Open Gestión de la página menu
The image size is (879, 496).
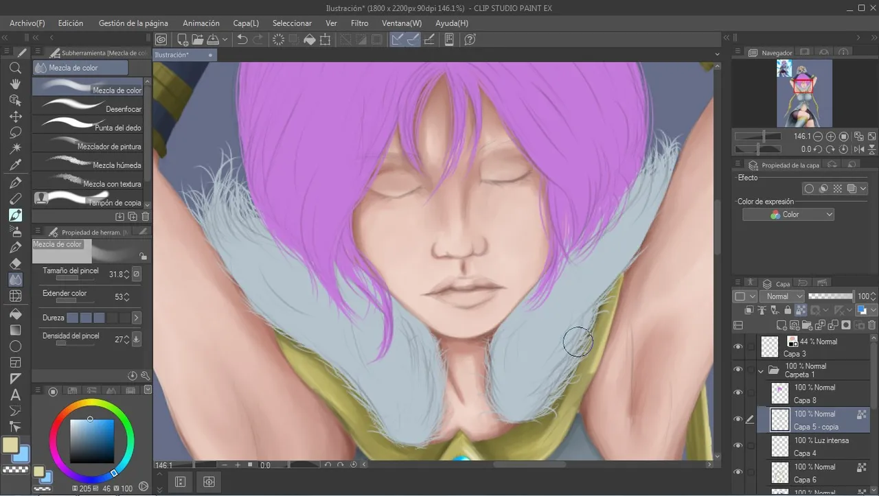point(133,23)
